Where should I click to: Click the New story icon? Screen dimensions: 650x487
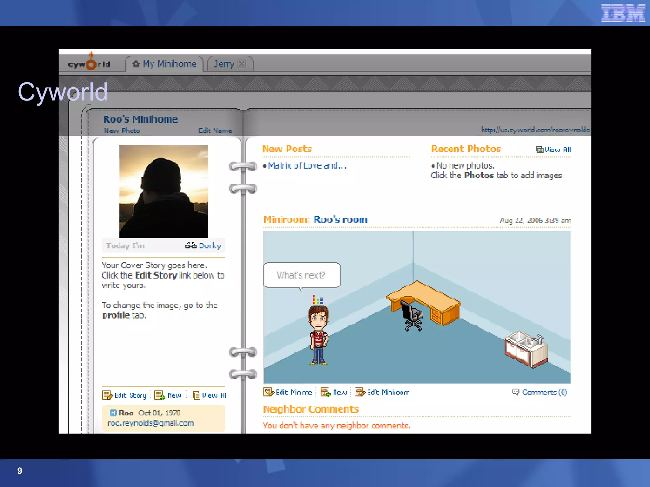[160, 395]
